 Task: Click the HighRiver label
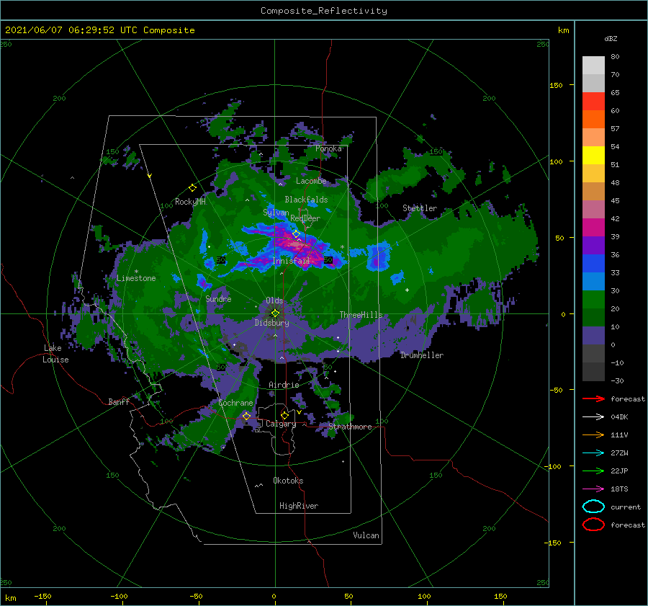point(299,506)
